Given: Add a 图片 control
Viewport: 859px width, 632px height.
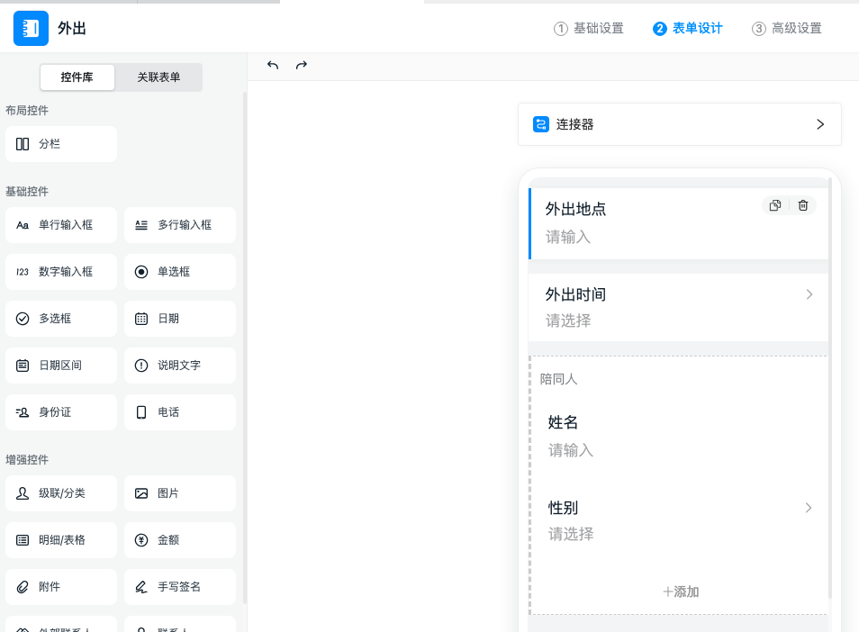Looking at the screenshot, I should pyautogui.click(x=180, y=493).
